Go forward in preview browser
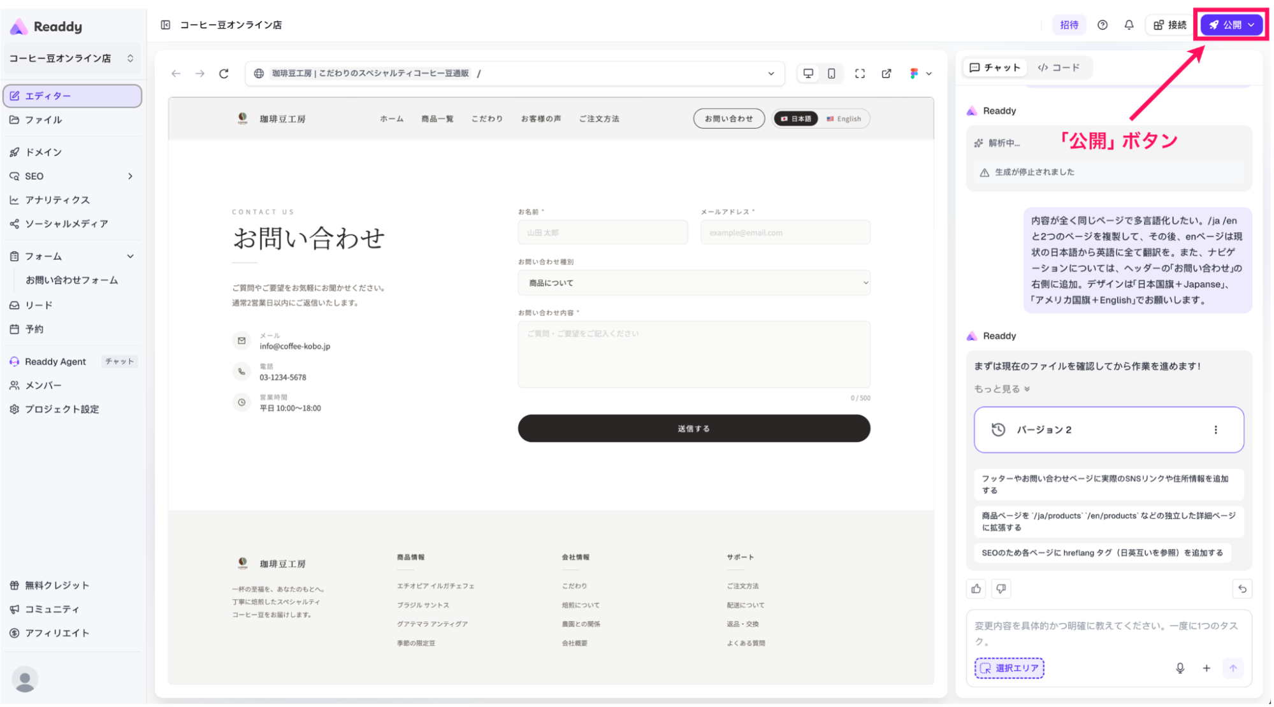This screenshot has height=707, width=1274. [x=200, y=73]
